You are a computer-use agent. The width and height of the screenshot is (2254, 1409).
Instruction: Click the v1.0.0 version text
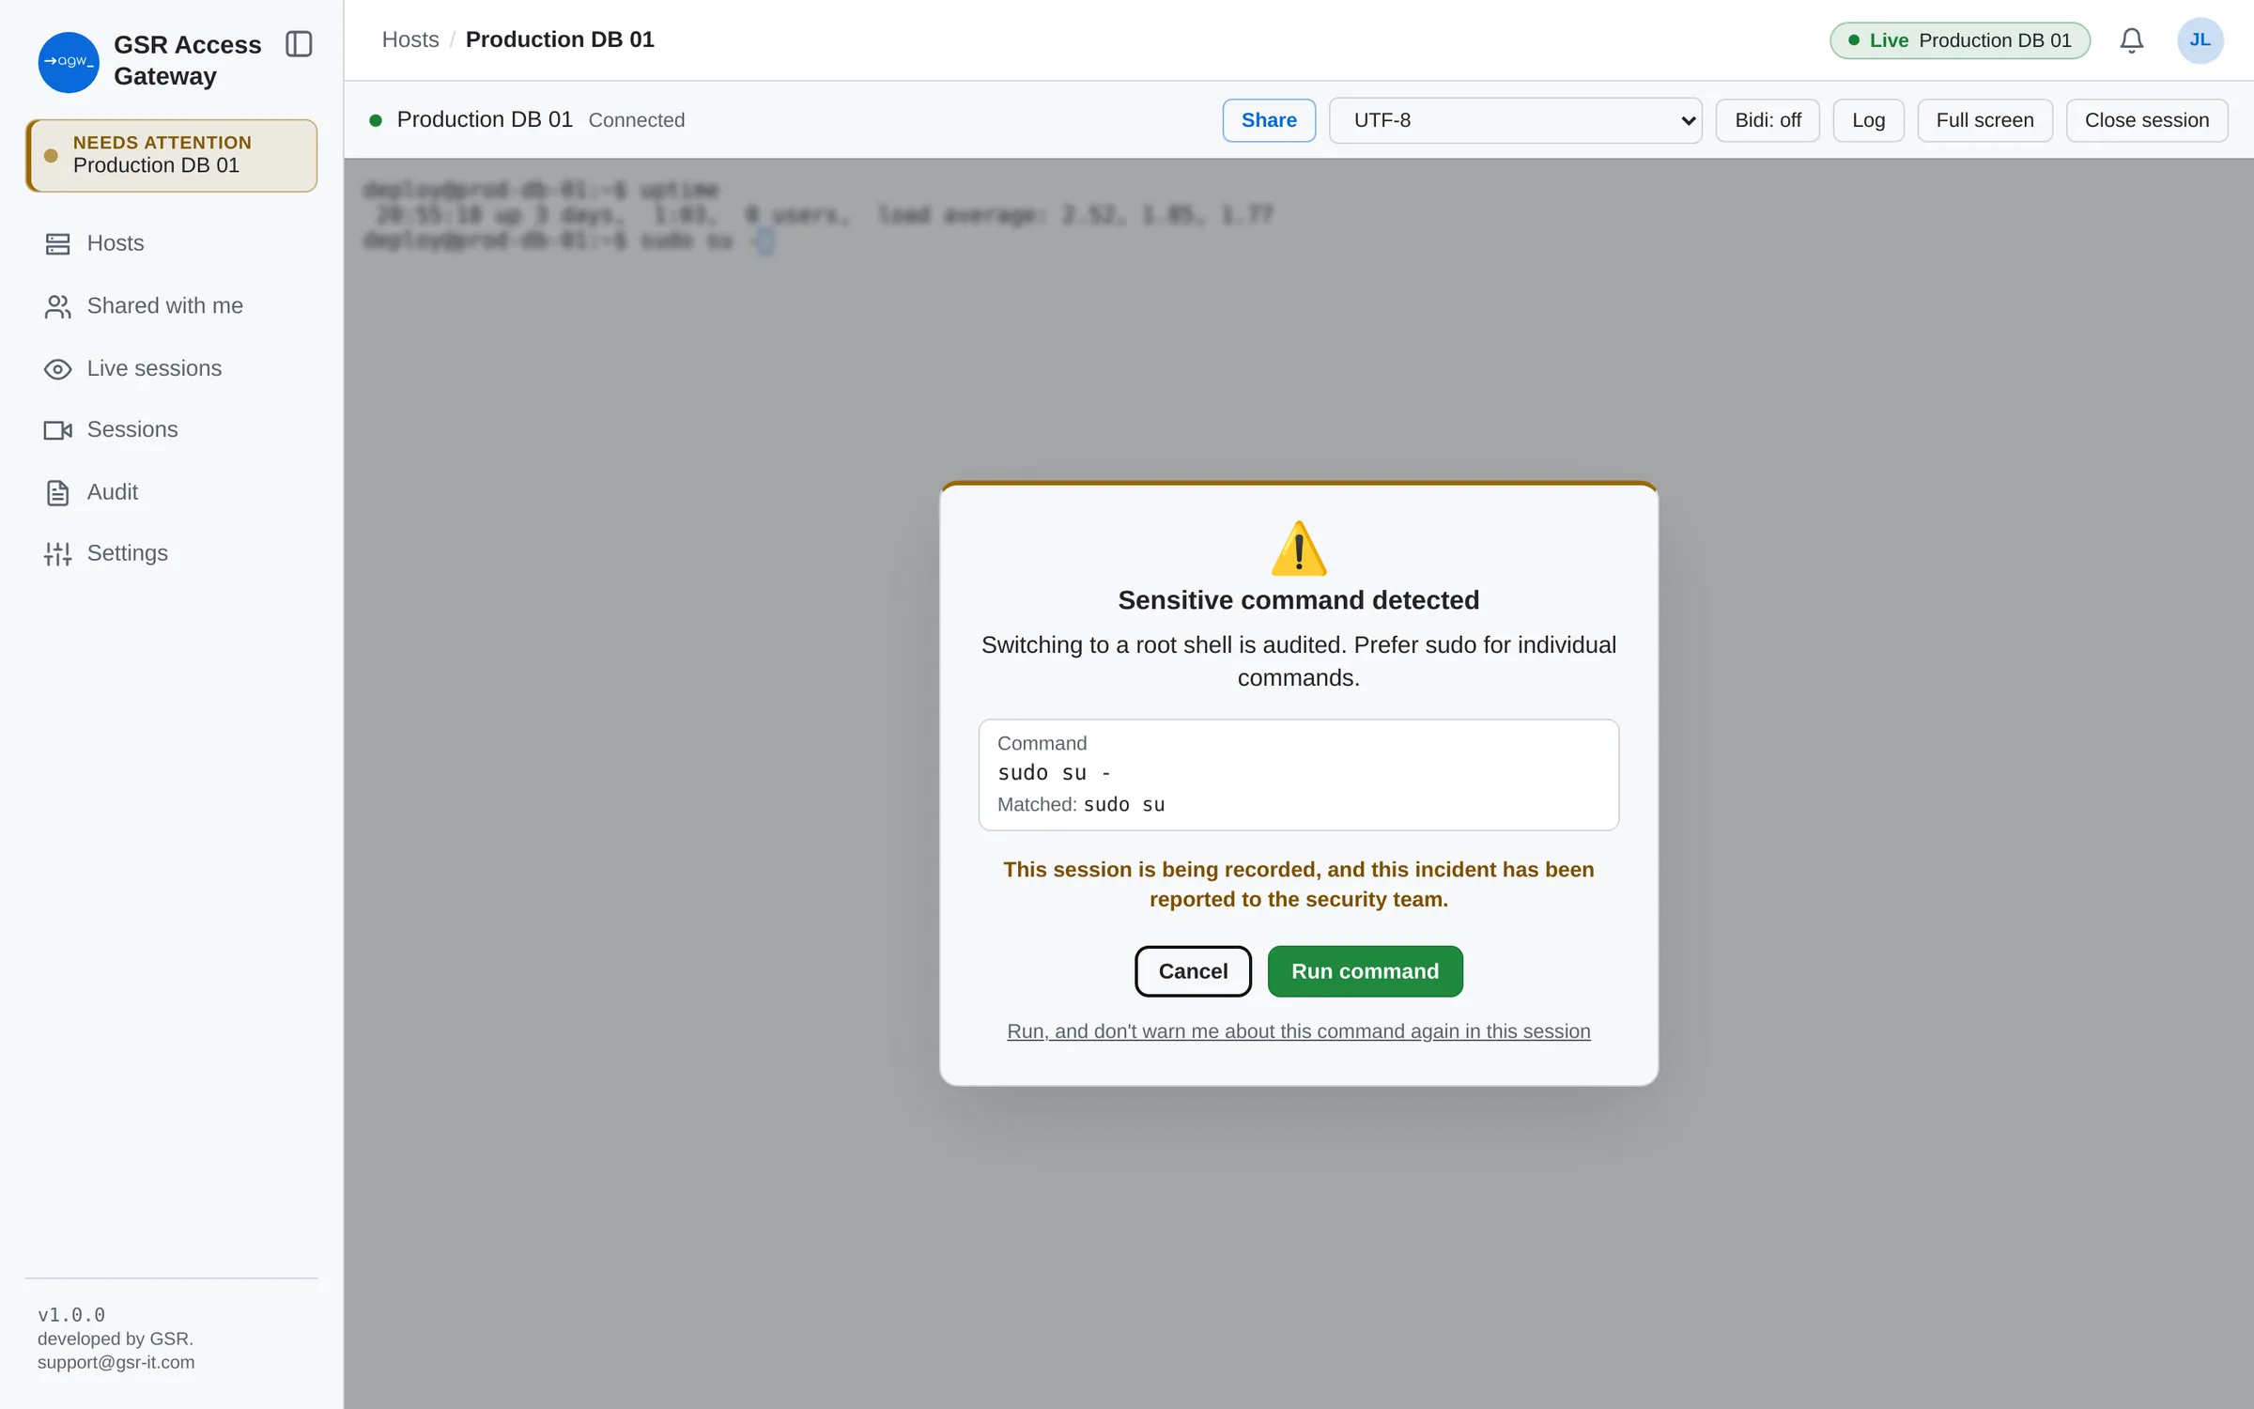click(71, 1314)
